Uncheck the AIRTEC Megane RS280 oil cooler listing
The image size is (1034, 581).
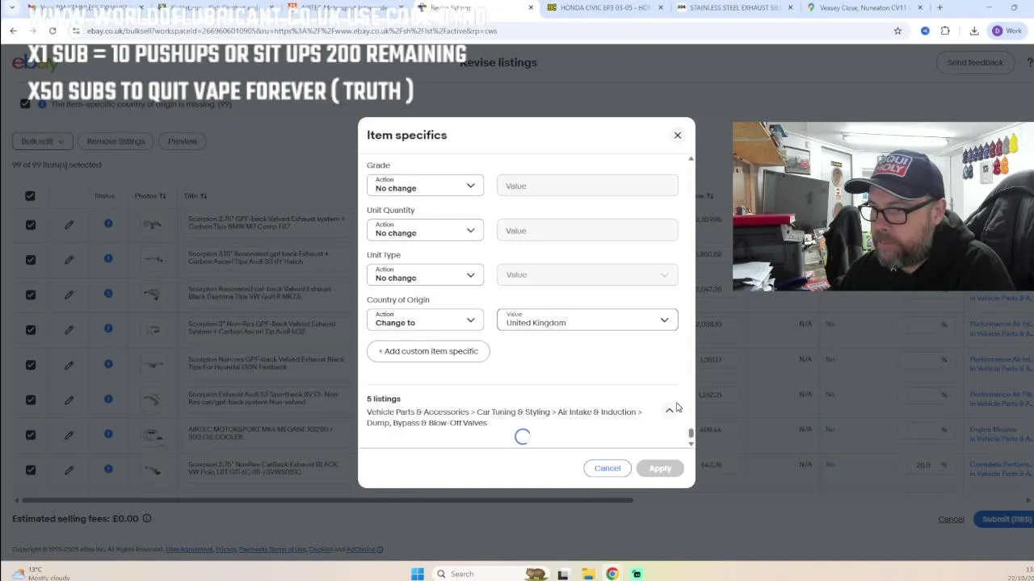(x=30, y=434)
